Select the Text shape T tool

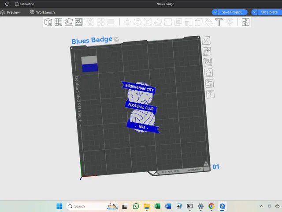tap(219, 22)
